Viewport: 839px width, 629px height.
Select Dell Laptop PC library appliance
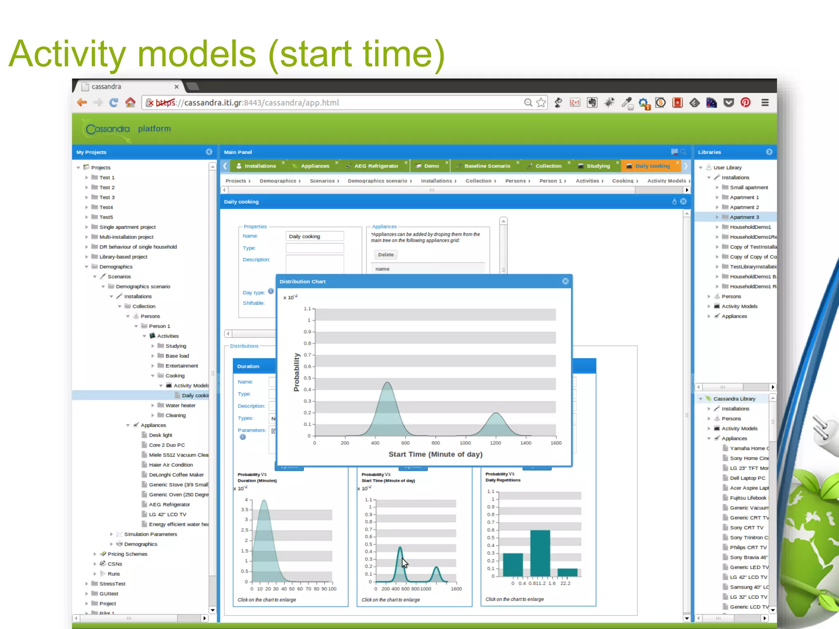pos(747,478)
